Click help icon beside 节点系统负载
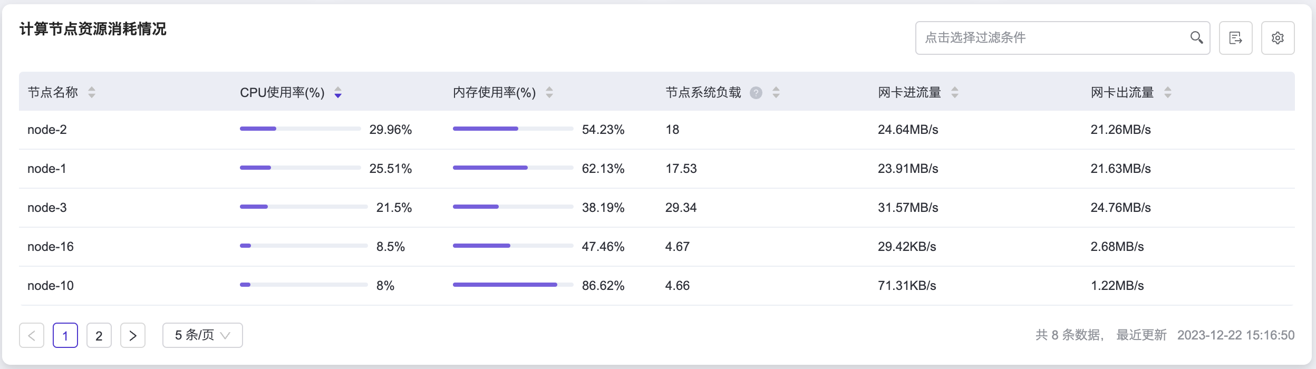Image resolution: width=1316 pixels, height=369 pixels. (x=756, y=93)
